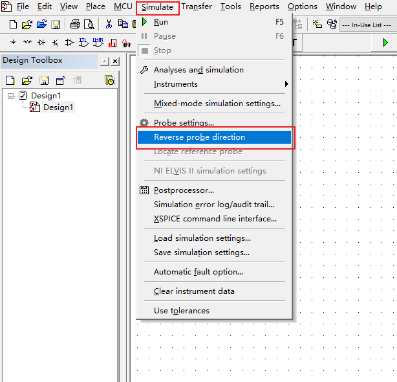Close the Design Toolbox panel
This screenshot has width=397, height=382.
[x=115, y=62]
